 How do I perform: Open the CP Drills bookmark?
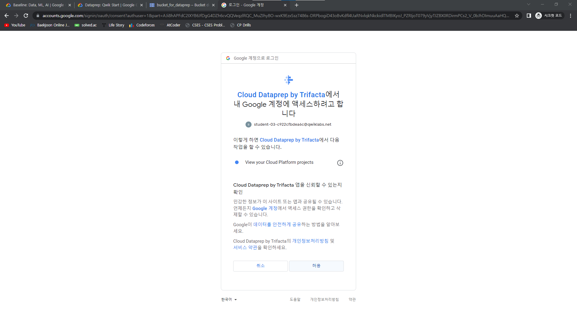pyautogui.click(x=240, y=25)
